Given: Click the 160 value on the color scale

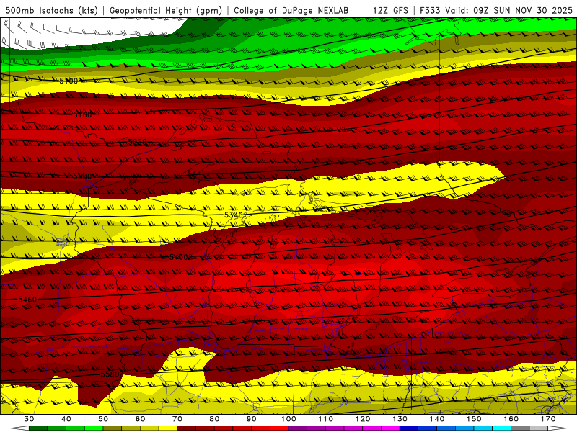Looking at the screenshot, I should point(511,419).
